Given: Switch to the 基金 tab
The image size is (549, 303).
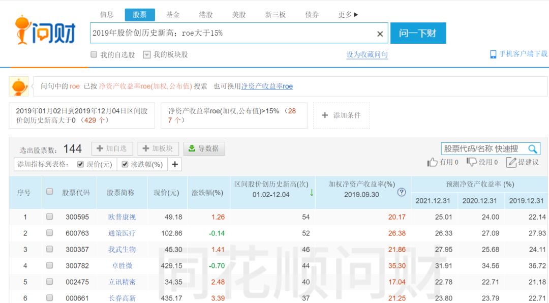Looking at the screenshot, I should click(173, 15).
